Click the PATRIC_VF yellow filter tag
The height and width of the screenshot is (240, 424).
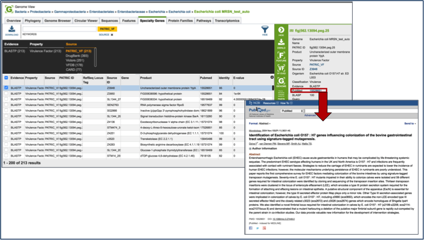click(107, 29)
